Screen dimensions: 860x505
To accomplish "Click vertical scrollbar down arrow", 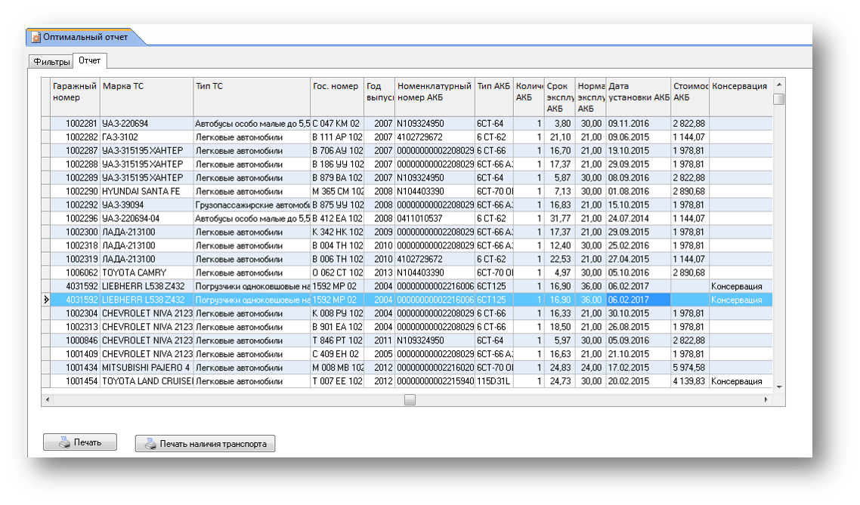I will click(x=779, y=387).
